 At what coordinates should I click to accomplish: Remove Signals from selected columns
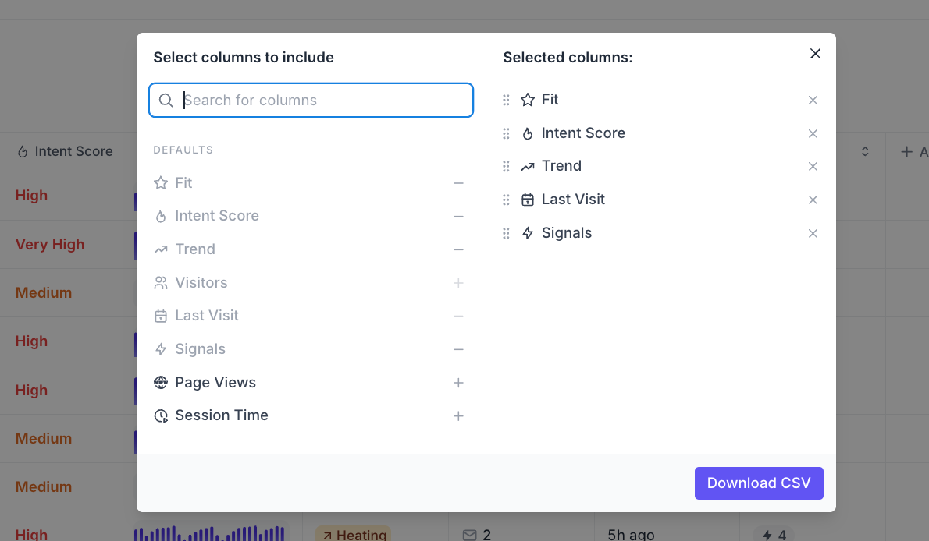813,233
